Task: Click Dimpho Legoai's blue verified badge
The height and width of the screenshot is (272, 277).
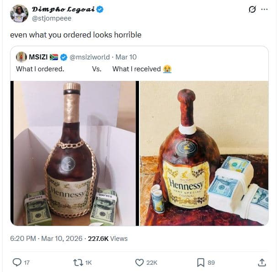Action: (x=99, y=9)
